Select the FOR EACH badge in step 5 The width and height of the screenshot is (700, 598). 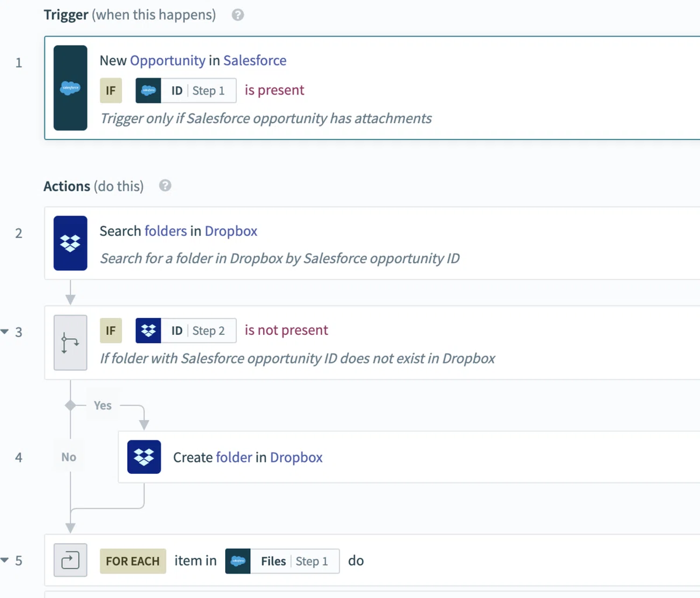coord(133,561)
